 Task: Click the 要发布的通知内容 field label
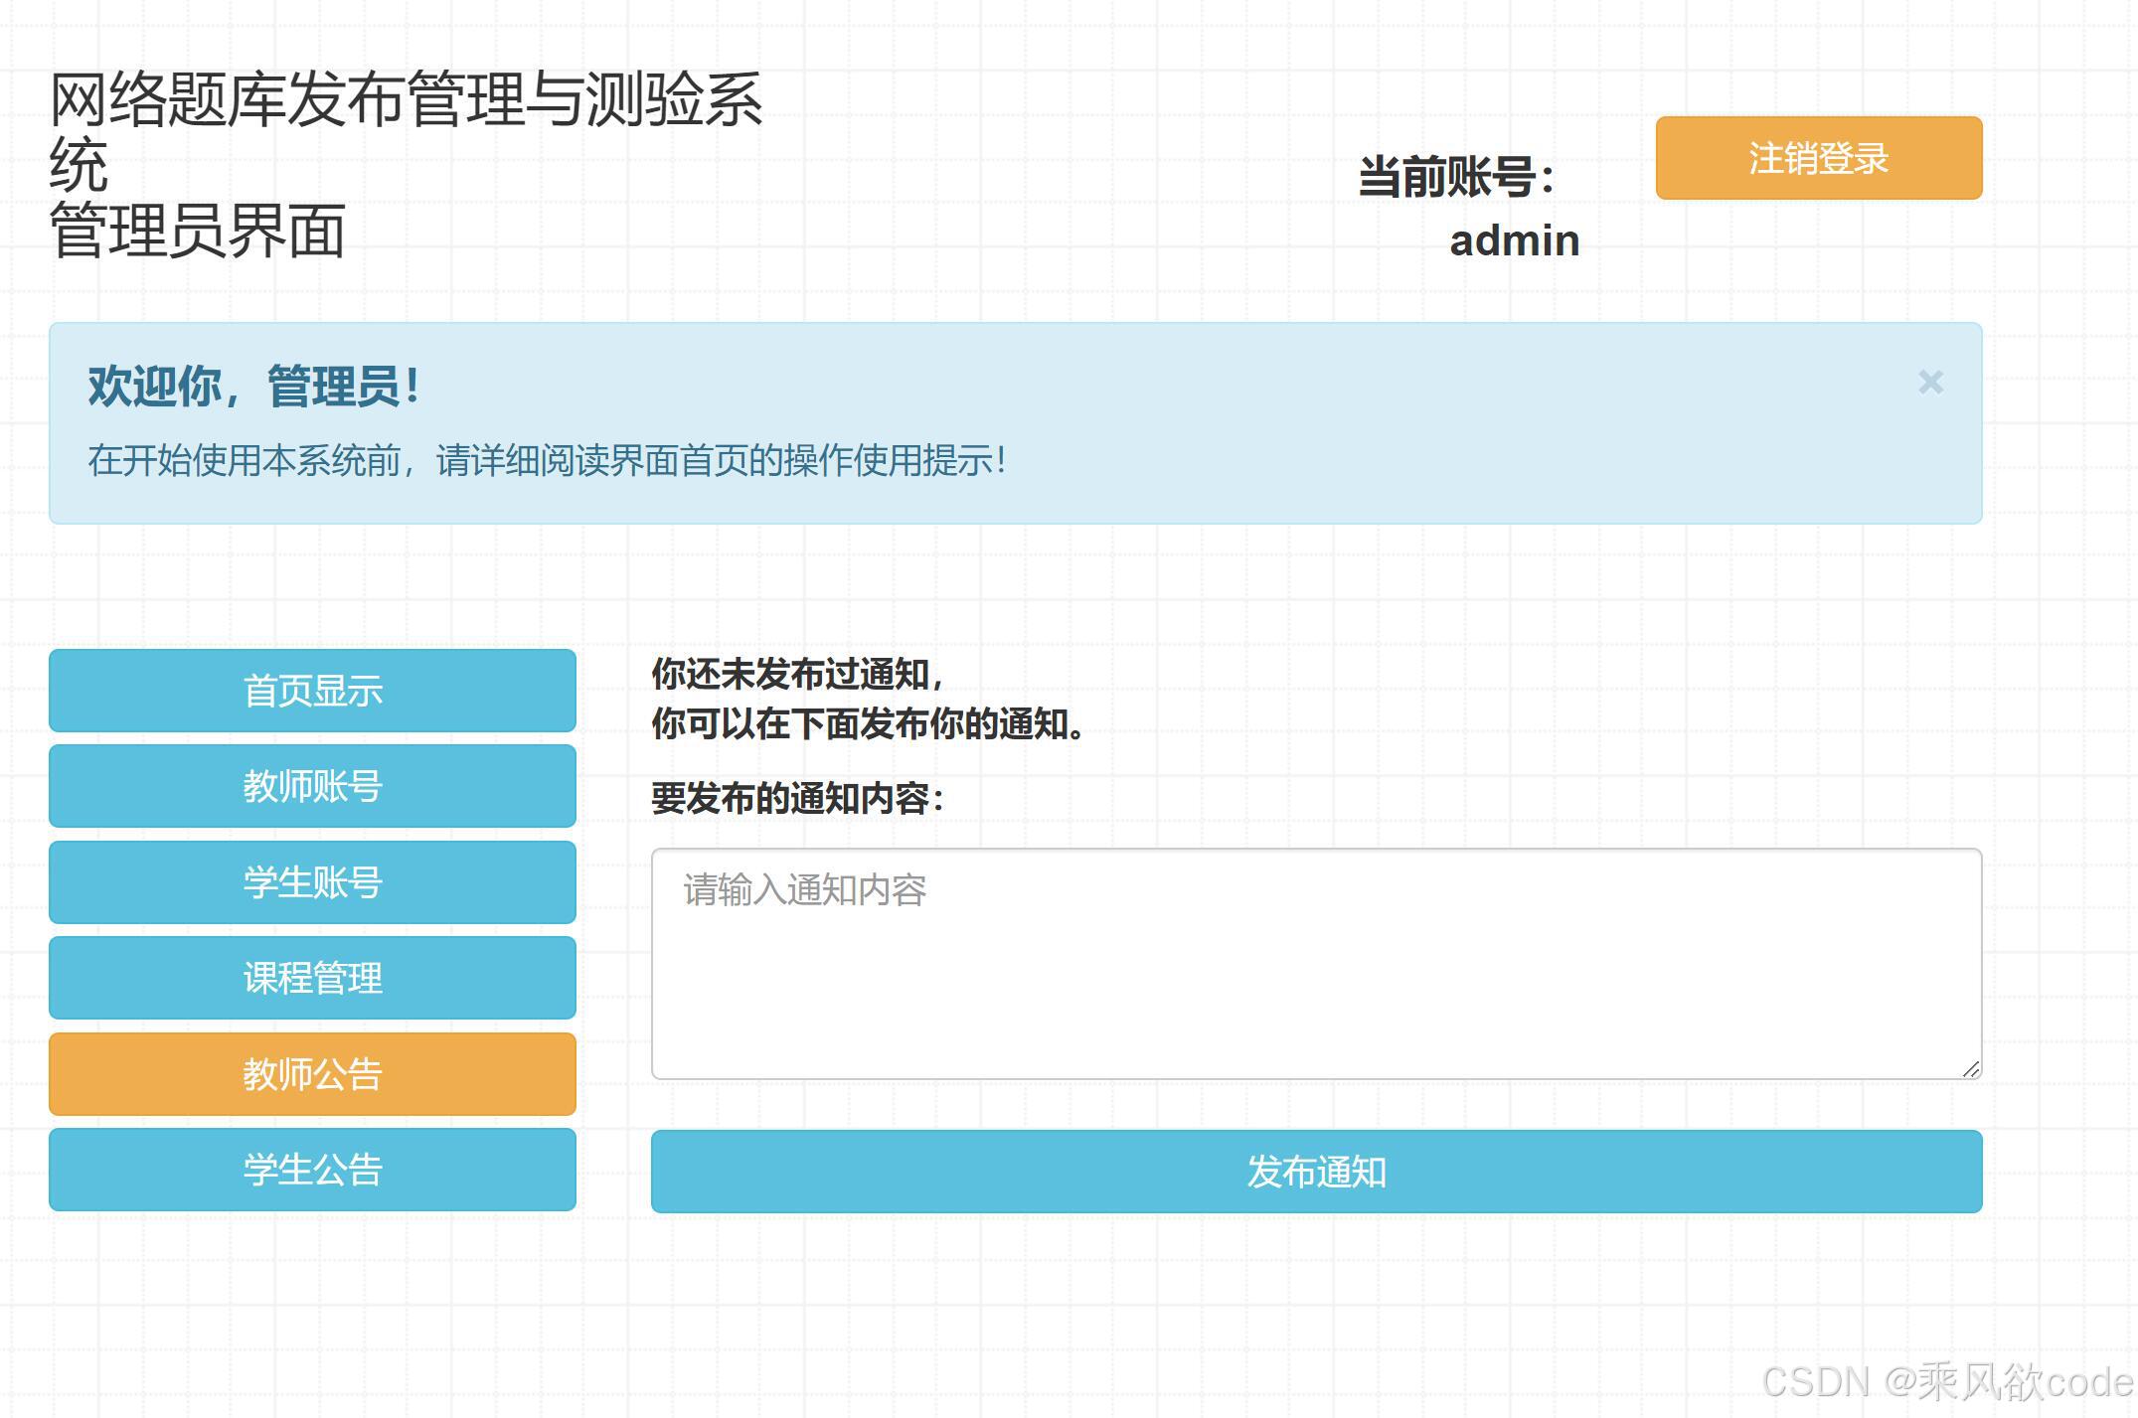tap(797, 798)
